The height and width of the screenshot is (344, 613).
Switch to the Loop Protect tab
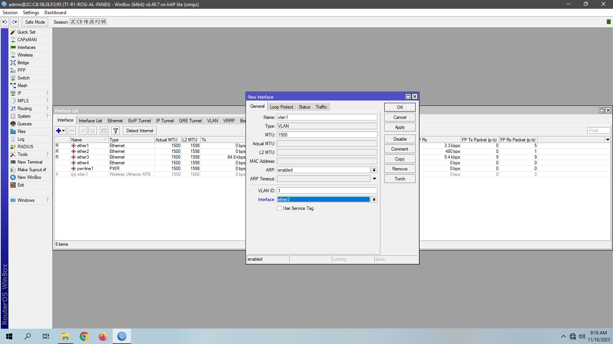click(x=282, y=107)
